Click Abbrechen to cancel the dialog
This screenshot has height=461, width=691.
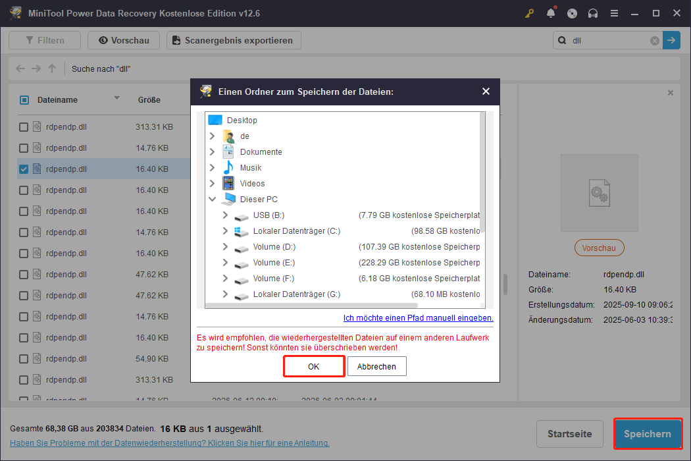[x=376, y=366]
